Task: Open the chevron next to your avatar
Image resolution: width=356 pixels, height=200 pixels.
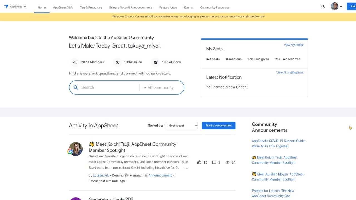Action: pyautogui.click(x=341, y=7)
